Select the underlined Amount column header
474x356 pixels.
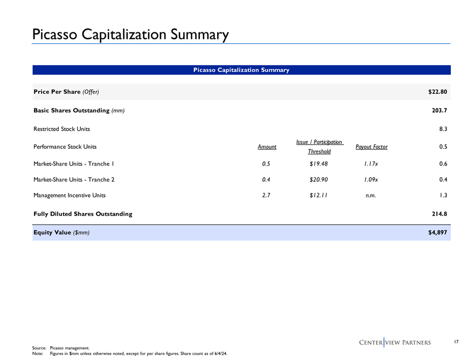pos(267,147)
